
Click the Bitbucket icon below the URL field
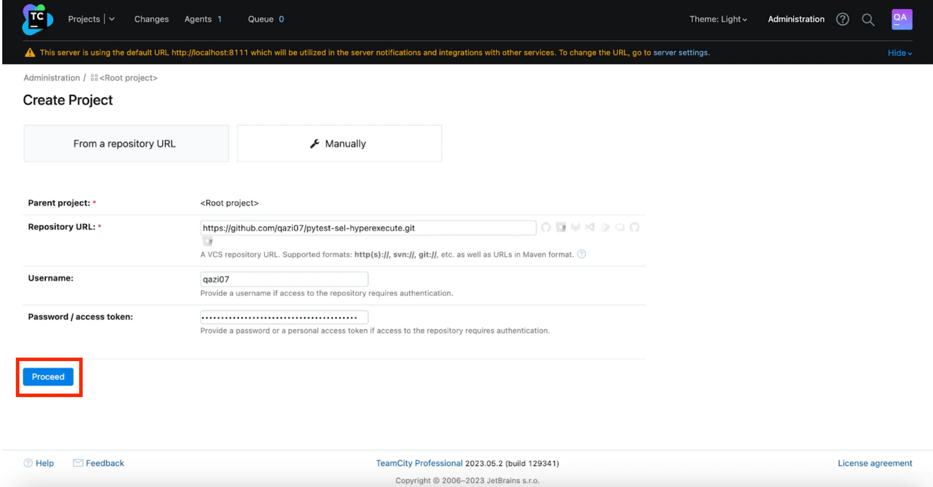[207, 241]
